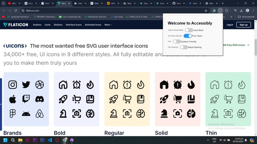
Task: Switch to the Gemini browser tab
Action: [195, 3]
